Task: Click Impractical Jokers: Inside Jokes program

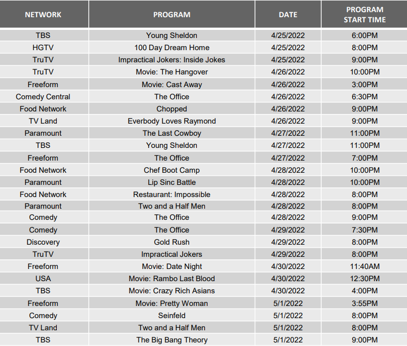Action: 172,60
